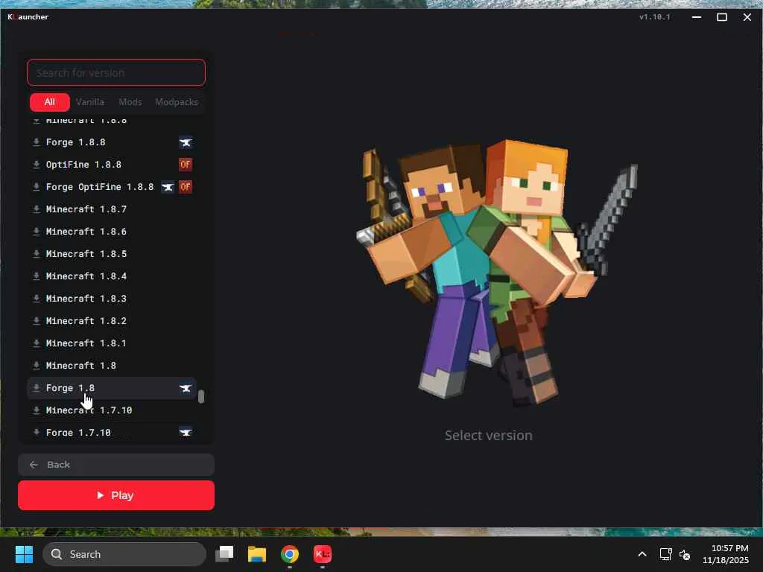Focus the Search for version field

coord(116,73)
